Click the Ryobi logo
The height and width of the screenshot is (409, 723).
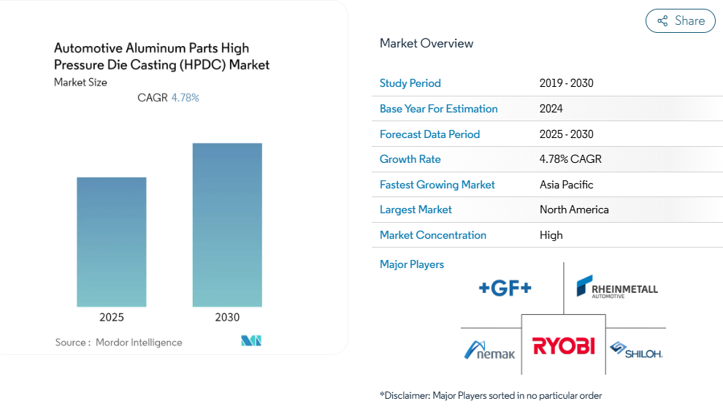point(563,345)
